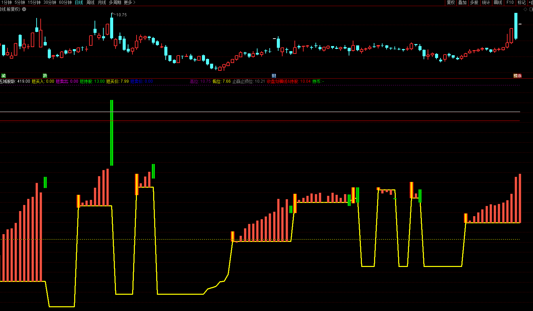Click the 跌 event marker icon
Image resolution: width=533 pixels, height=311 pixels.
(45, 76)
